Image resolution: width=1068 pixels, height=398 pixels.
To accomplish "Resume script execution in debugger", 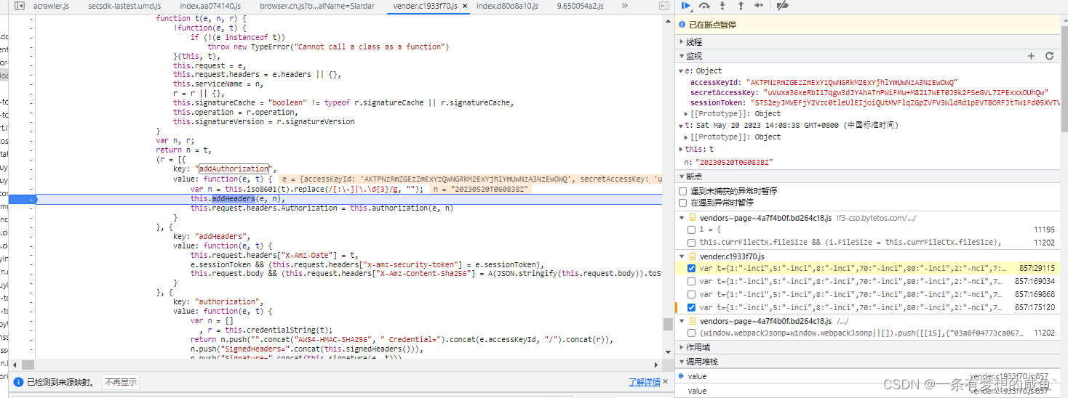I will pos(686,6).
